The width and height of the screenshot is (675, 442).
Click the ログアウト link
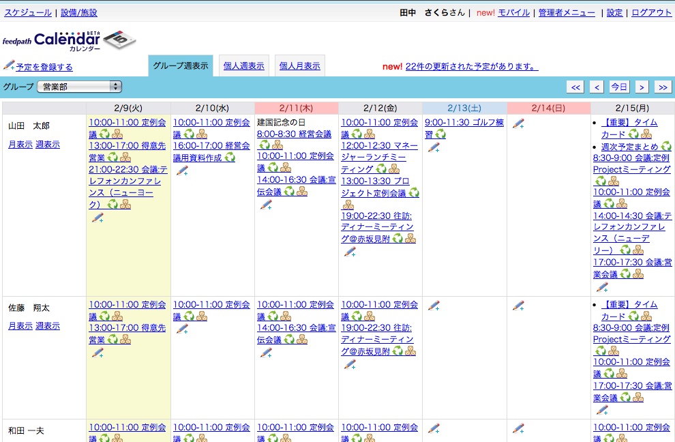[651, 12]
